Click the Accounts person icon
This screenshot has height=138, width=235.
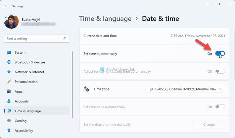(x=9, y=101)
